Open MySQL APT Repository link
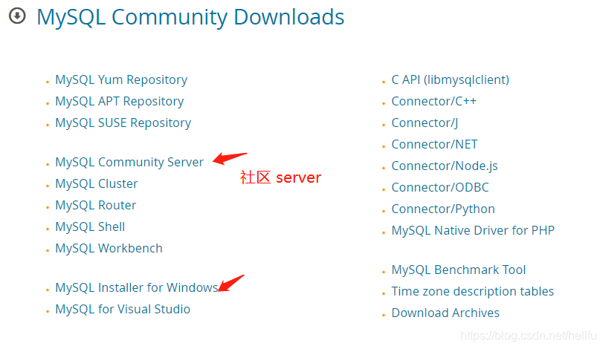This screenshot has height=349, width=603. 120,102
